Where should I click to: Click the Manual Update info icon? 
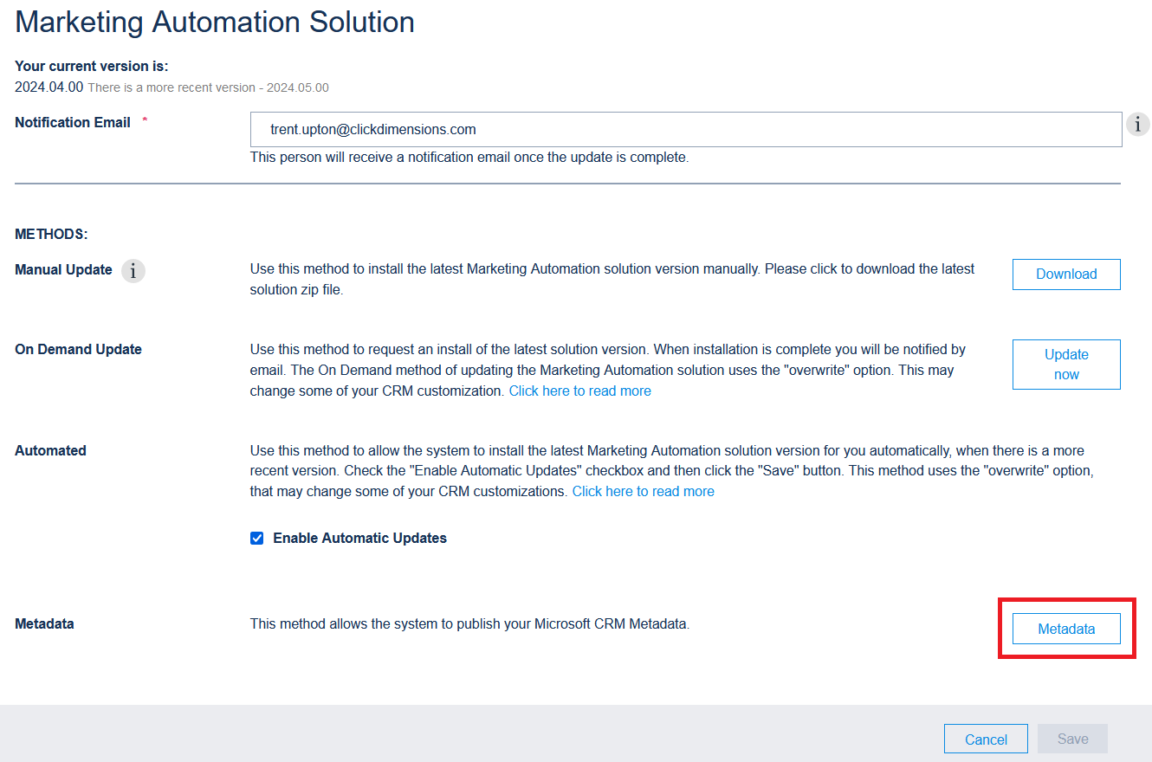(133, 271)
